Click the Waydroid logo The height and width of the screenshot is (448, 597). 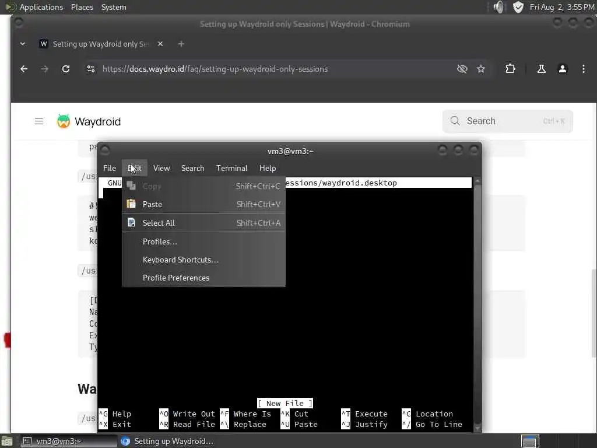tap(89, 121)
